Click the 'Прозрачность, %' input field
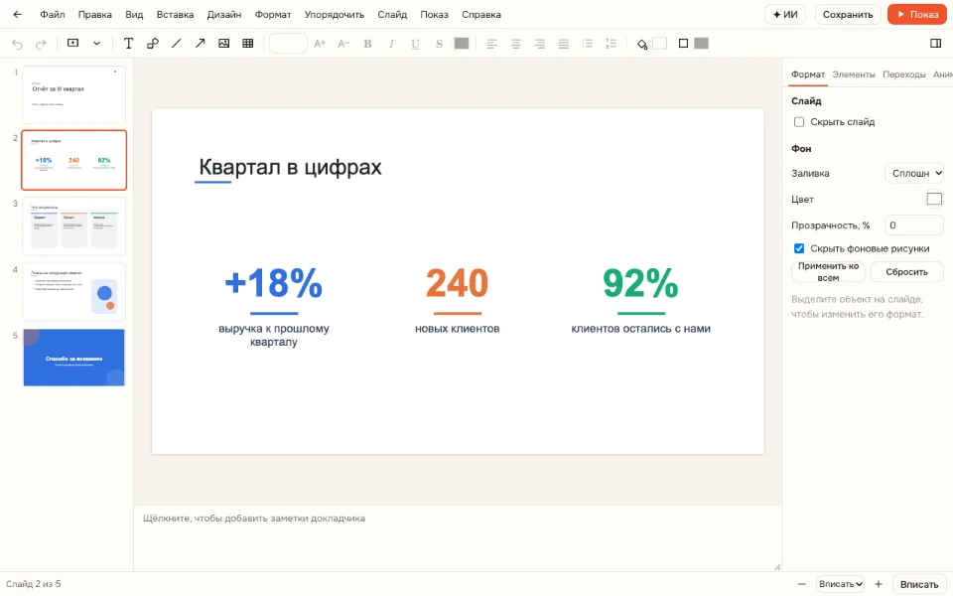Screen dimensions: 953x596 [x=913, y=225]
